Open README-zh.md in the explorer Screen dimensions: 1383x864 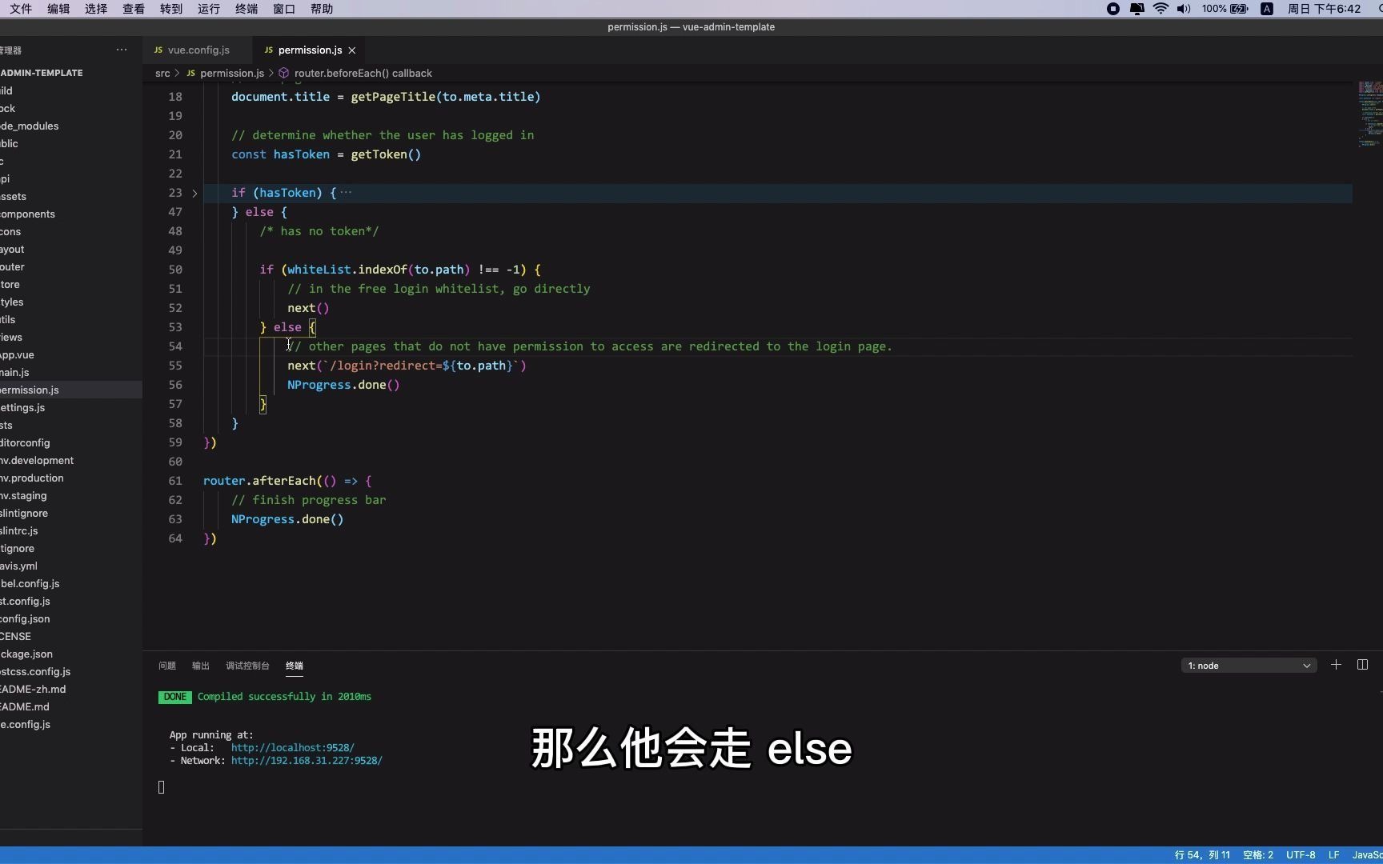point(71,690)
